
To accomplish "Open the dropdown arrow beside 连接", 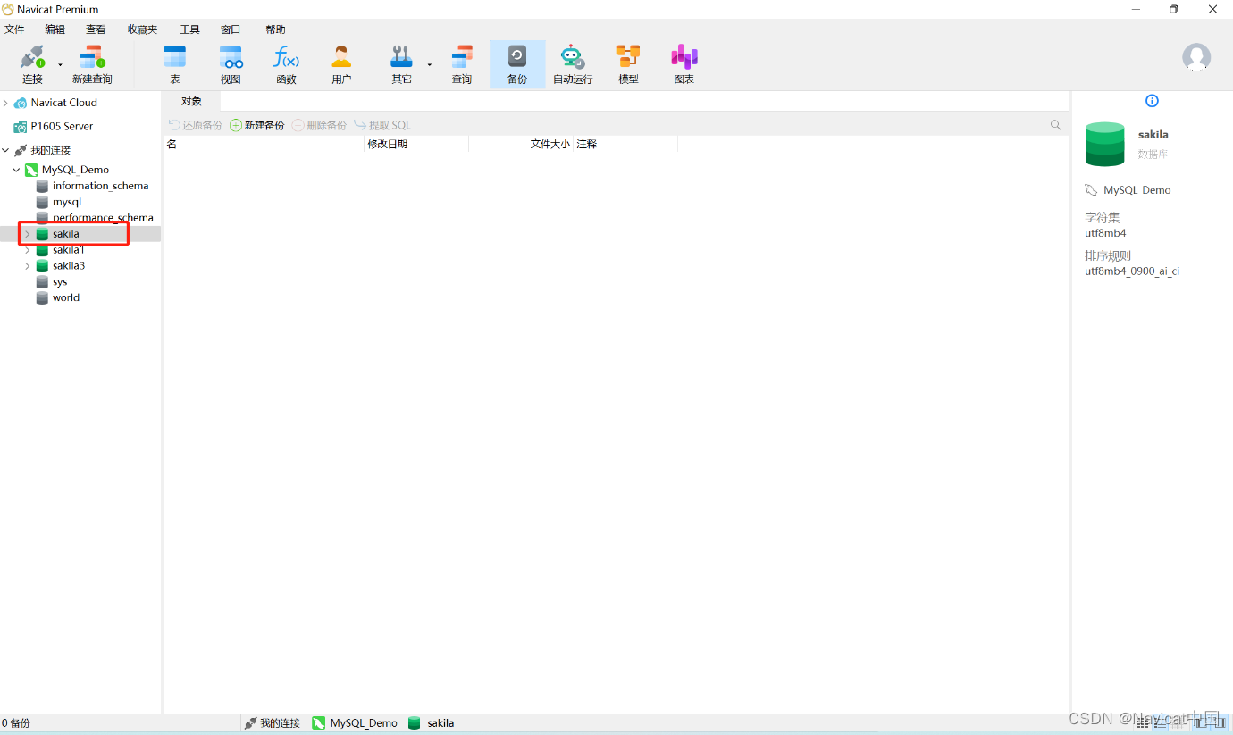I will (x=61, y=64).
